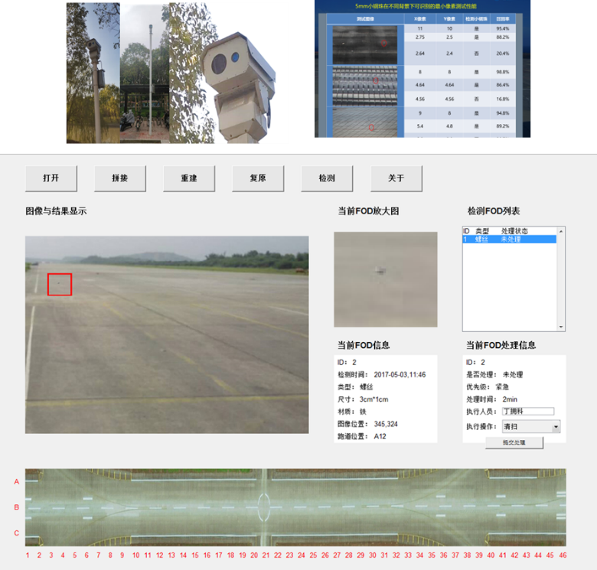Expand the 执行操作 dropdown arrow

(x=556, y=427)
